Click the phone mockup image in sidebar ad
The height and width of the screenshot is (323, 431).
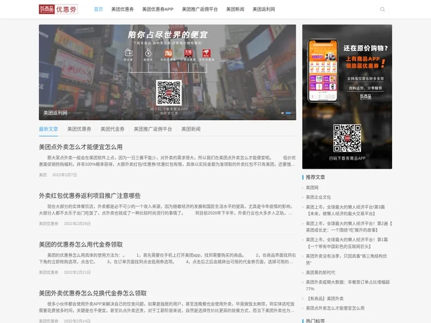click(323, 71)
